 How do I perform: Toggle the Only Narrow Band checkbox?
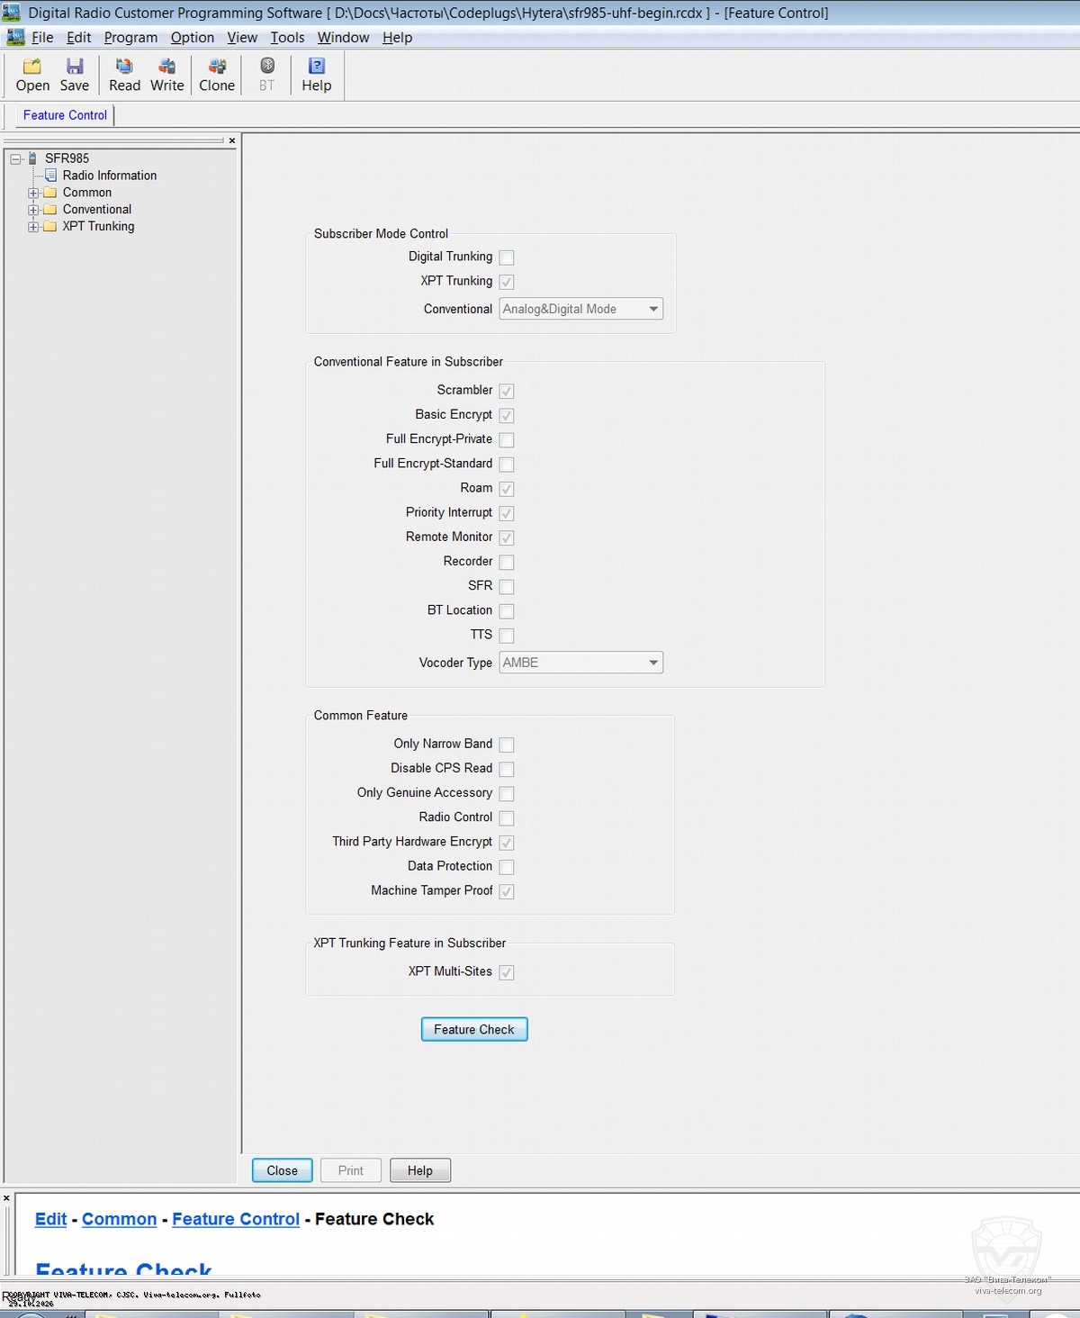(507, 745)
